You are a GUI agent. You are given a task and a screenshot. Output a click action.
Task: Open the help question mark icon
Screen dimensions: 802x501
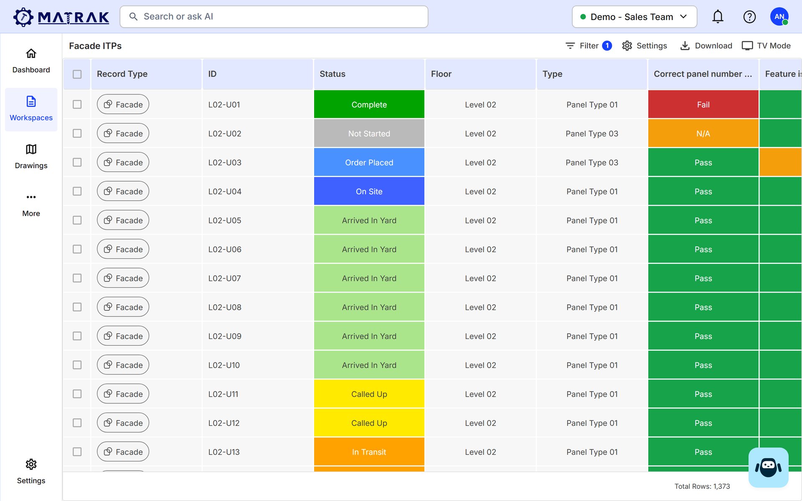click(749, 17)
